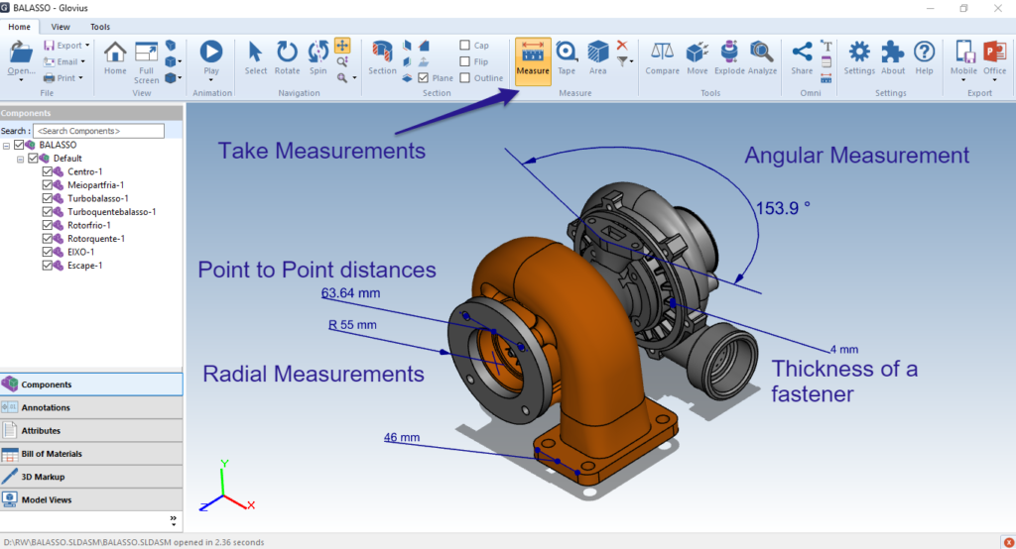
Task: Click the Search Components input field
Action: pyautogui.click(x=98, y=131)
